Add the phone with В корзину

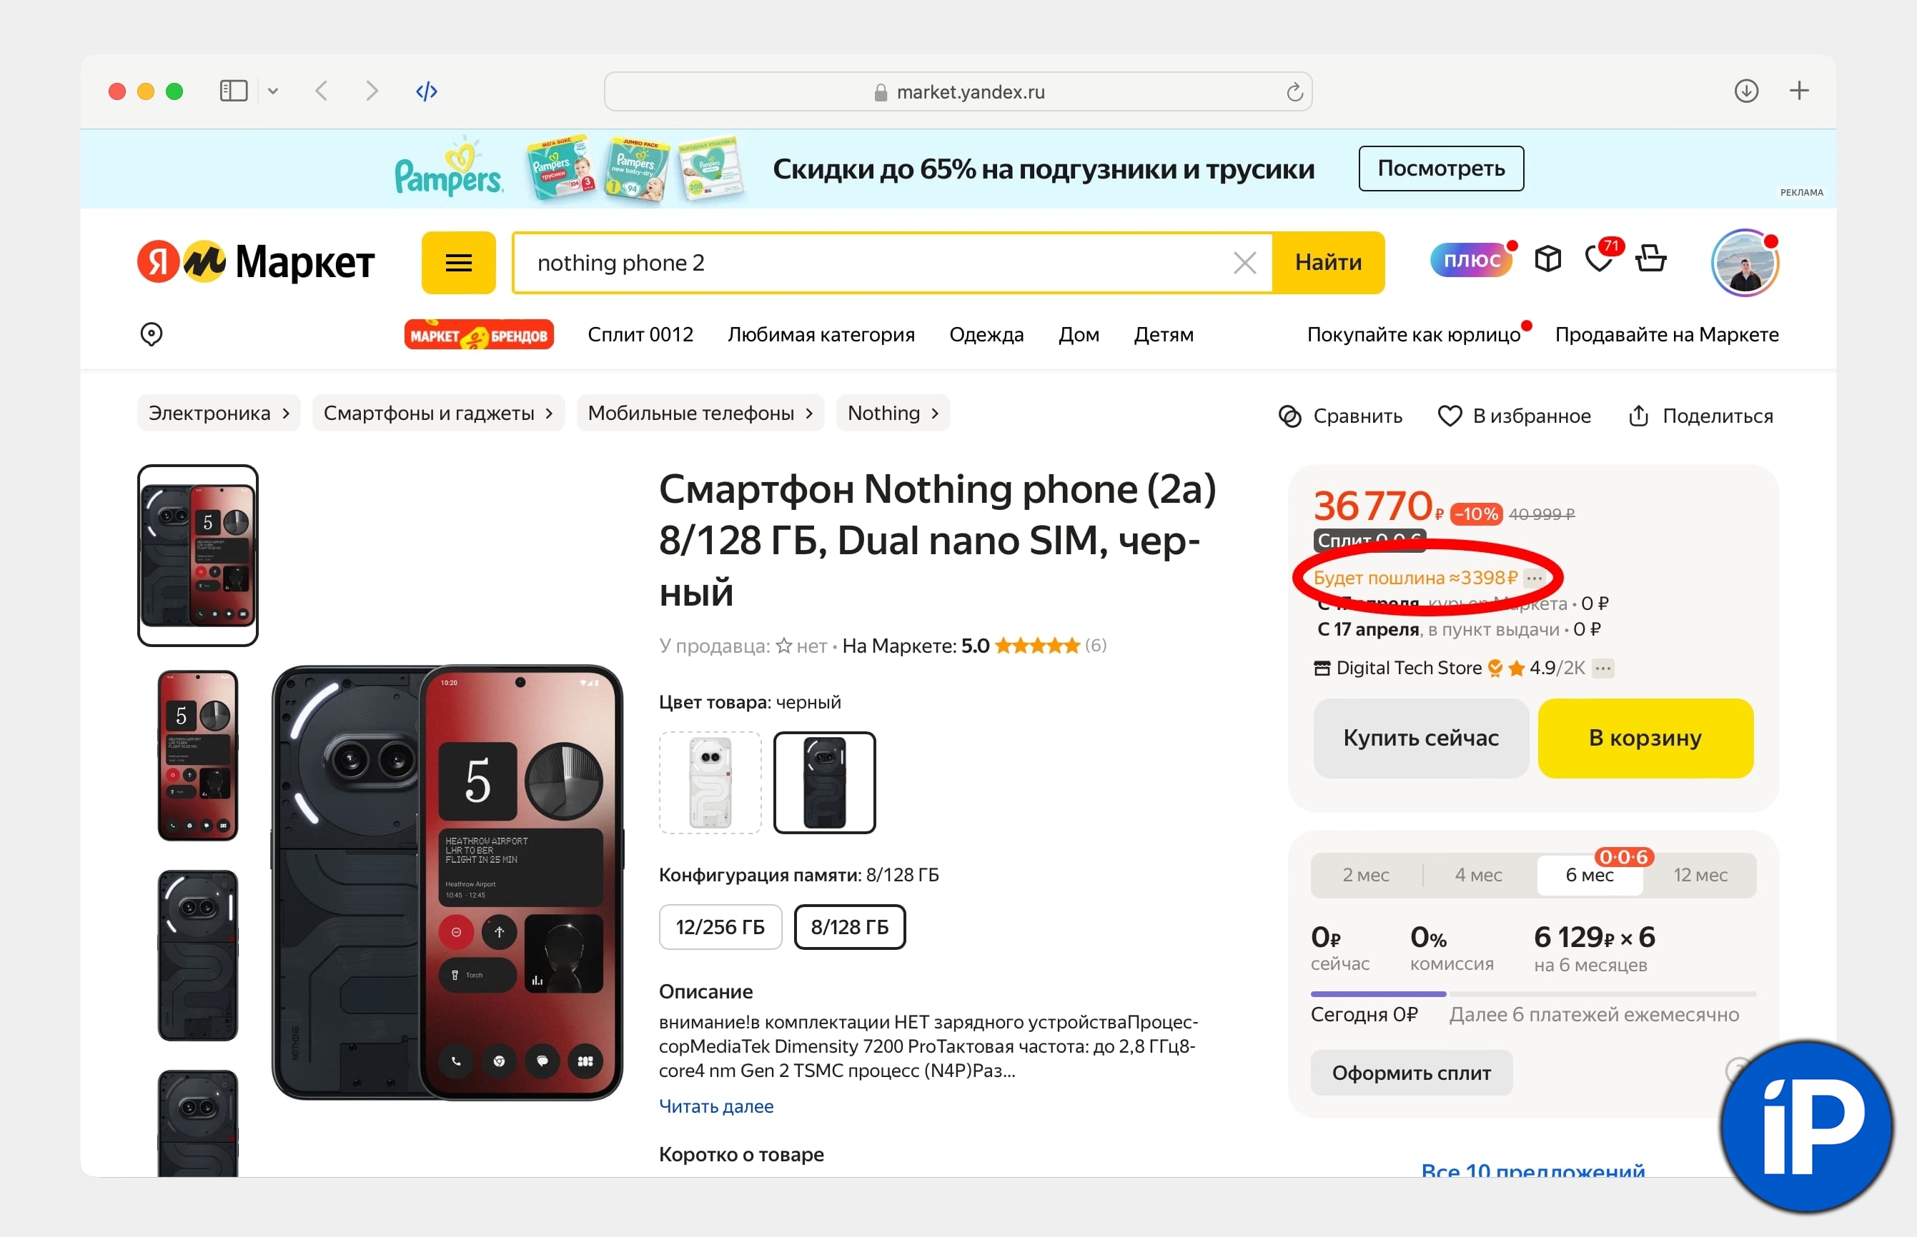[x=1645, y=738]
